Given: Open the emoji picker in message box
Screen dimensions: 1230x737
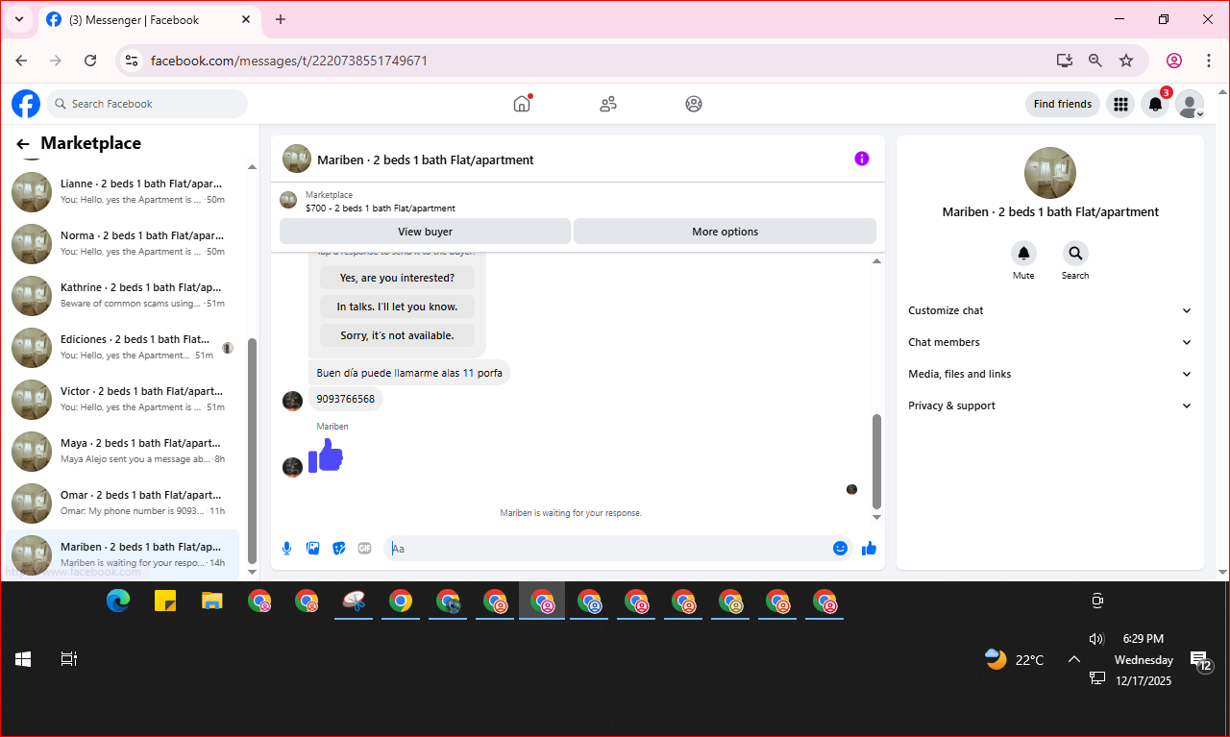Looking at the screenshot, I should point(841,548).
